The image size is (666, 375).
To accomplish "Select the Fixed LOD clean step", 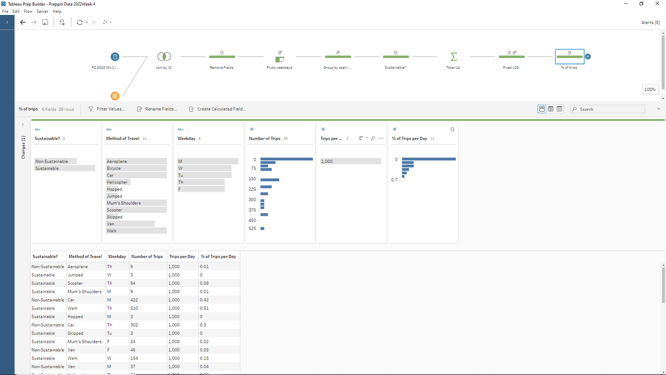I will coord(511,56).
